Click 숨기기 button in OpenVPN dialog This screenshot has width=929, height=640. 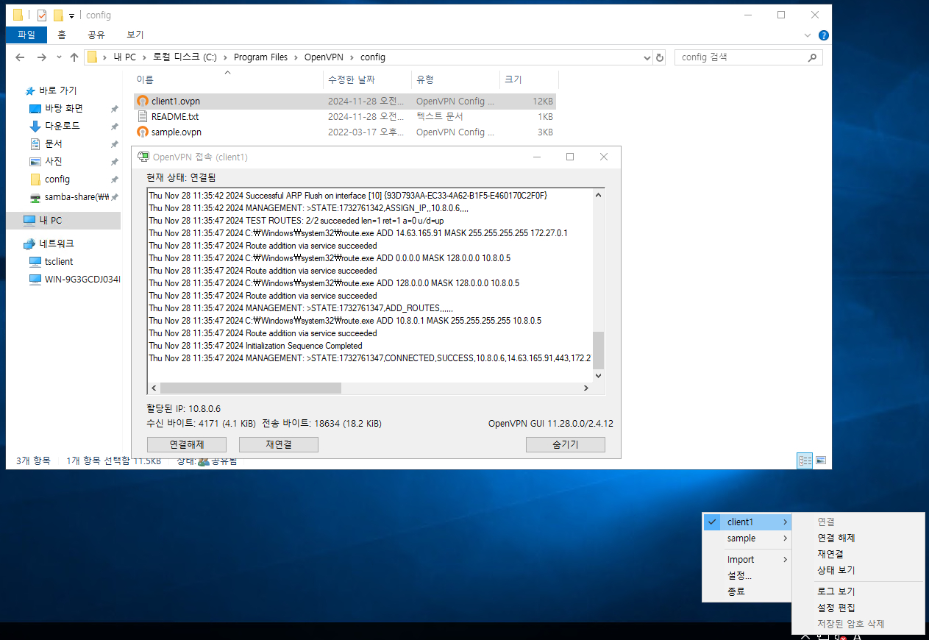pyautogui.click(x=565, y=444)
